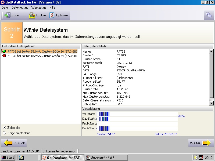Click the details scrollbar down arrow
Image resolution: width=215 pixels, height=161 pixels.
coord(212,103)
